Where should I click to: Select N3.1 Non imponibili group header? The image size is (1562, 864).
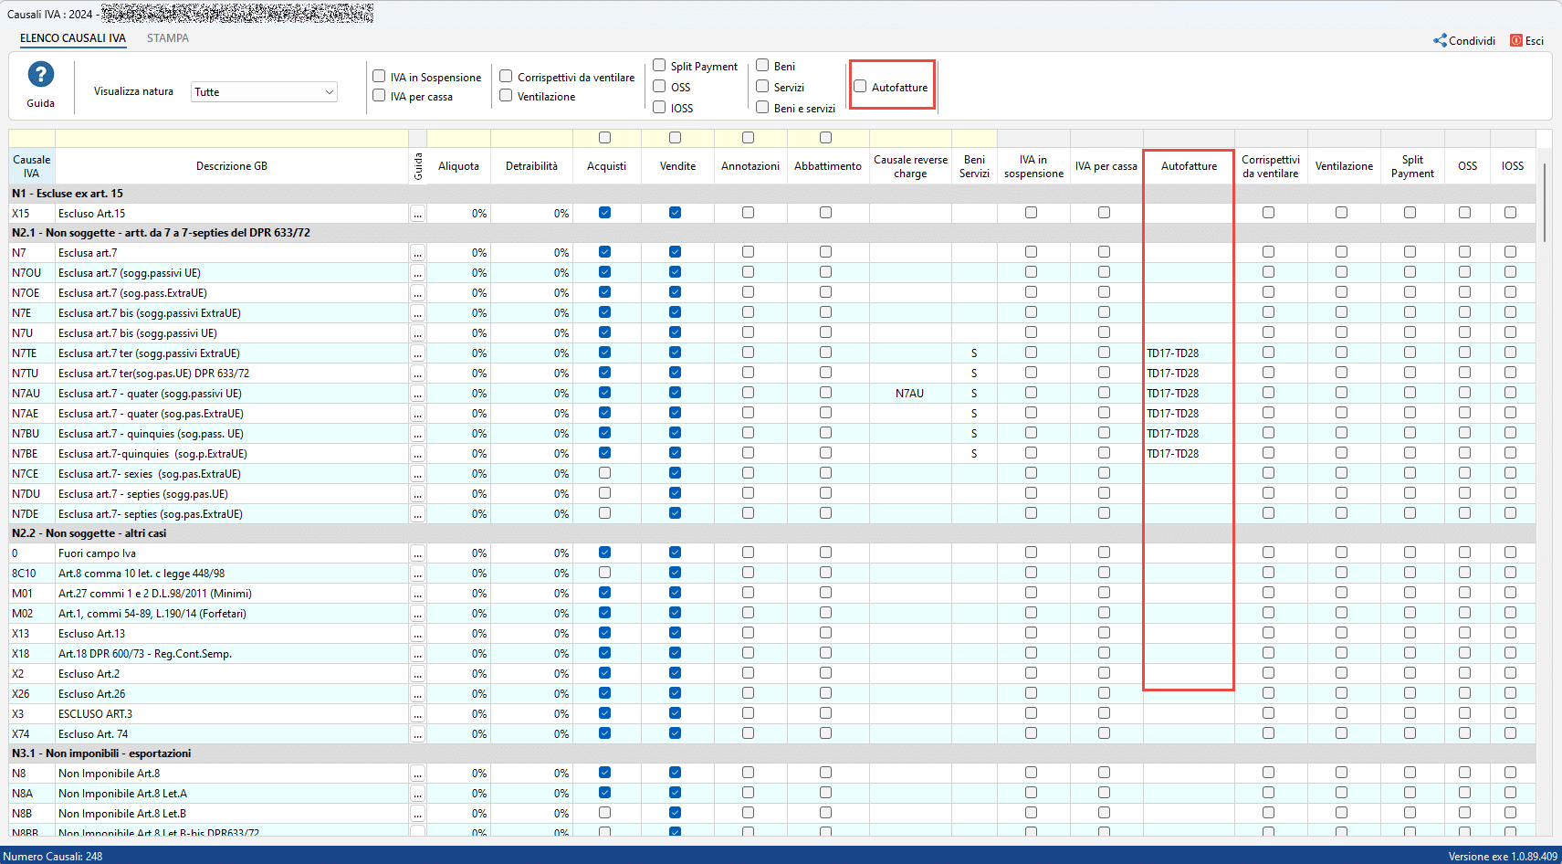click(x=772, y=753)
